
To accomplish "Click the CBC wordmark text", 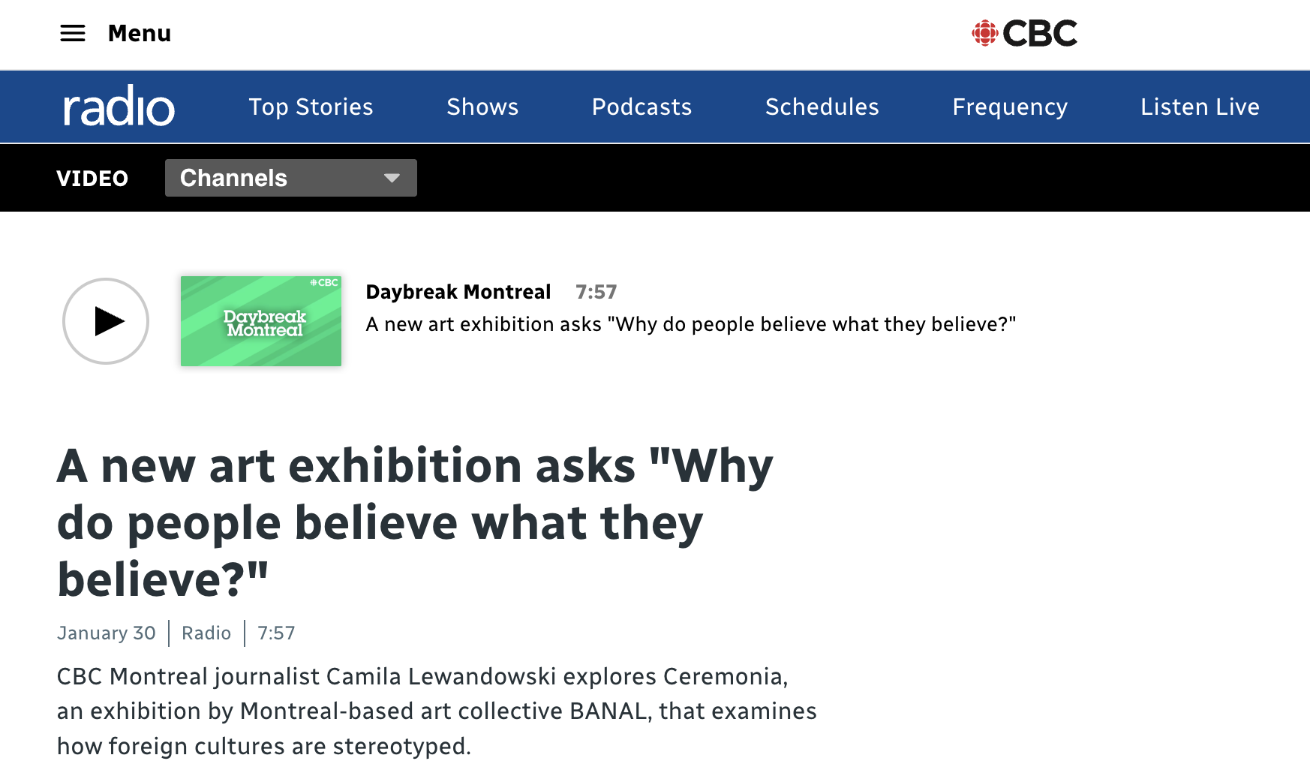I will (x=1040, y=33).
